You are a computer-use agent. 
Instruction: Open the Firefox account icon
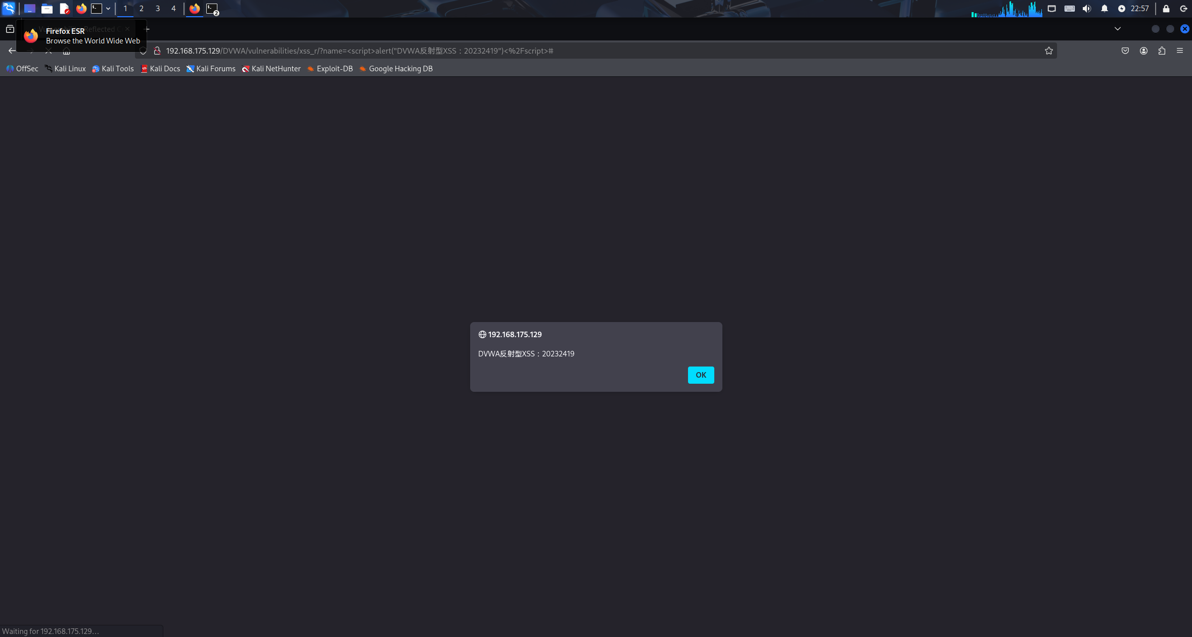click(x=1143, y=51)
